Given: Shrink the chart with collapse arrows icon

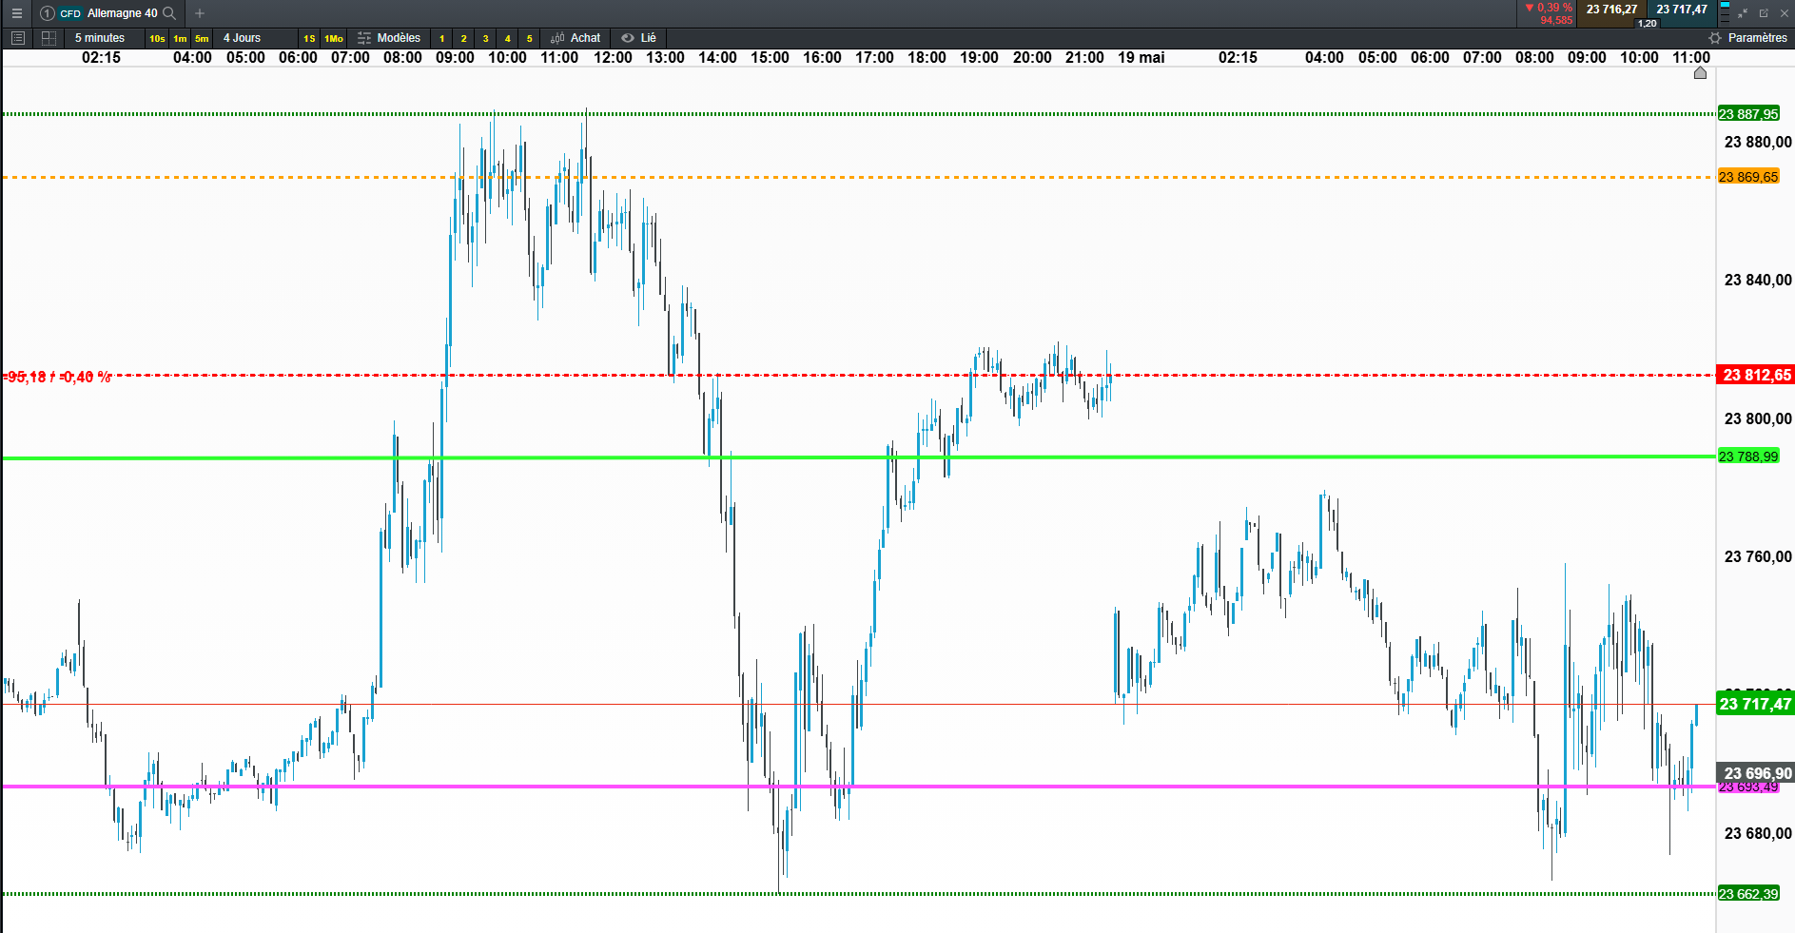Looking at the screenshot, I should [x=1743, y=13].
